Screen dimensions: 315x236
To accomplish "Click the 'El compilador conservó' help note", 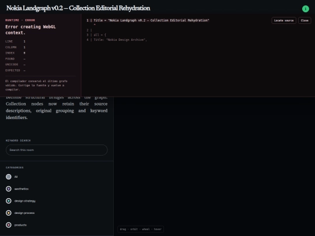I will point(36,85).
